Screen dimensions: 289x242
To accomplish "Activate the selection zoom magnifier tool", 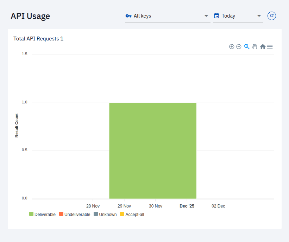I will [x=247, y=46].
